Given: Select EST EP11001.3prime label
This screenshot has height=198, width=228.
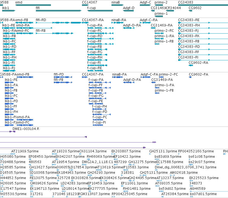Looking at the screenshot, I should coord(134,183).
